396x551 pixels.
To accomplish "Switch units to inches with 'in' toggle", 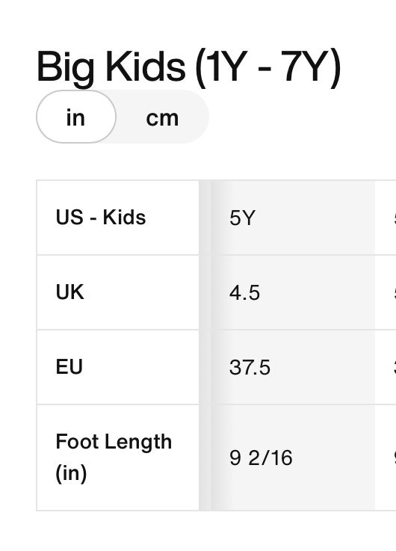I will 75,117.
